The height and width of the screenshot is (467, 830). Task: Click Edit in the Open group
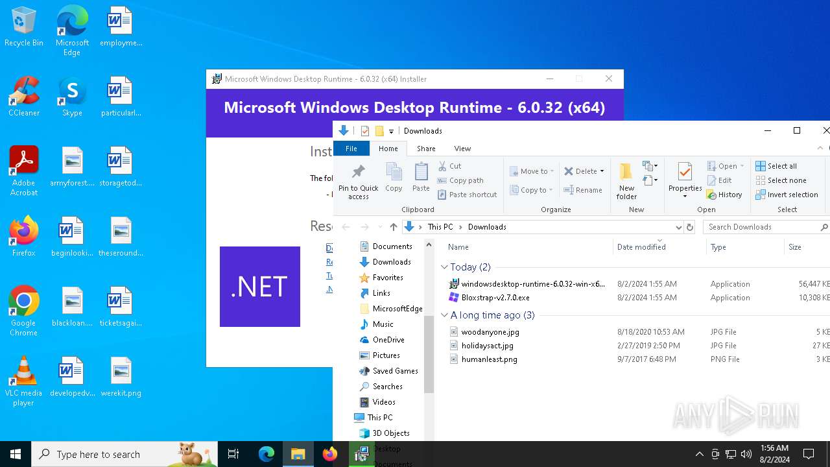(720, 180)
